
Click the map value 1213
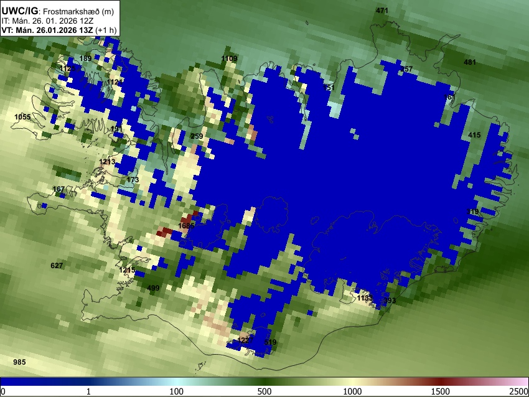(x=107, y=162)
